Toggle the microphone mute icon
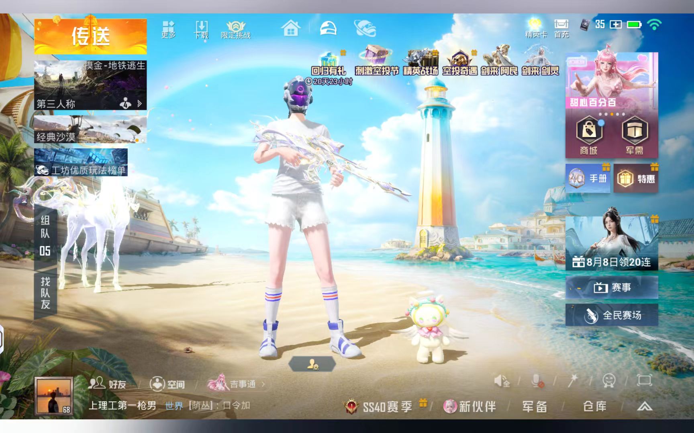 [537, 380]
